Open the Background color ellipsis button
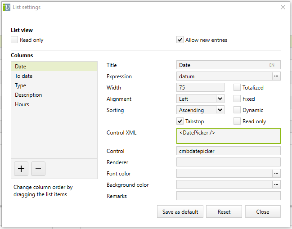Viewport: 292px width, 229px height. point(276,184)
